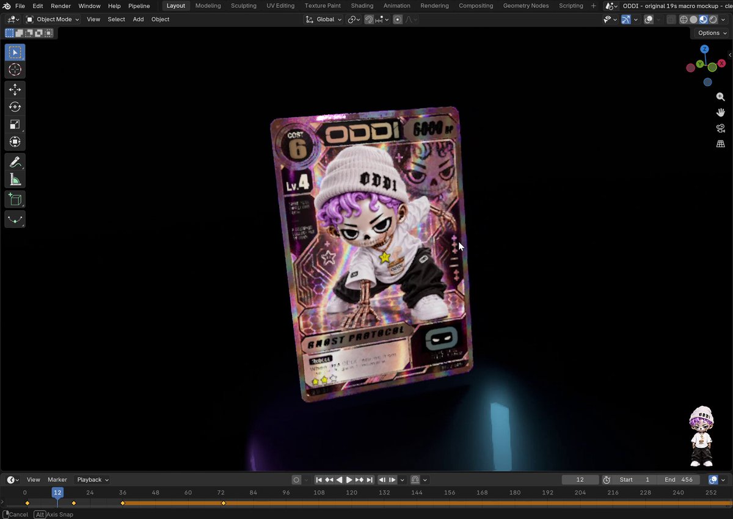Switch to the Shading workspace tab
The width and height of the screenshot is (733, 519).
362,5
